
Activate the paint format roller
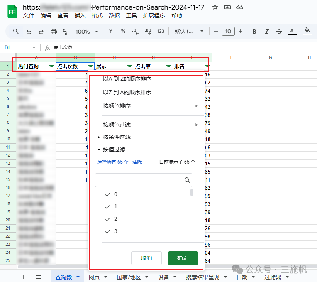coord(66,32)
